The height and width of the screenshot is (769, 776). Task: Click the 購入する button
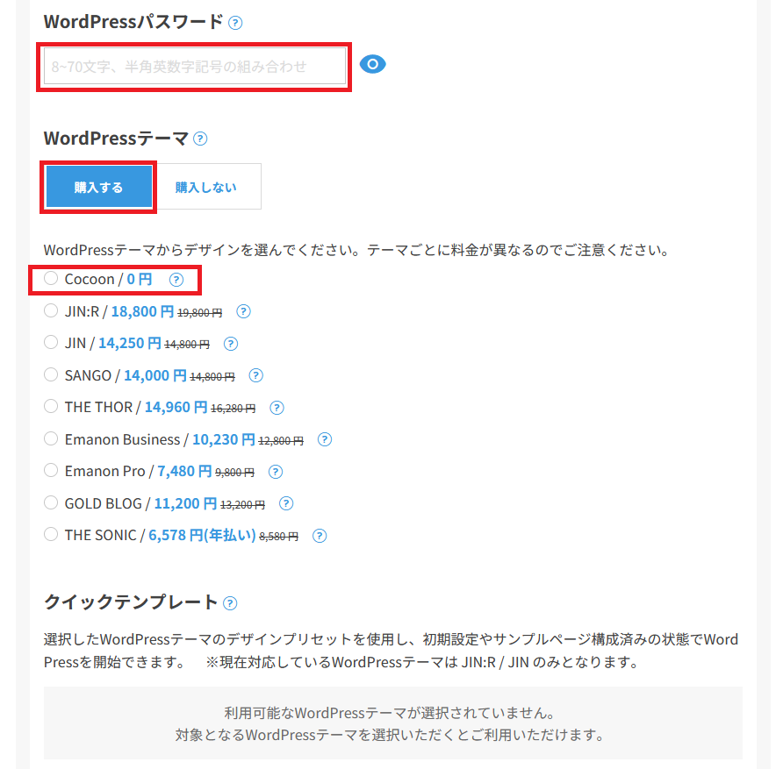pyautogui.click(x=99, y=187)
